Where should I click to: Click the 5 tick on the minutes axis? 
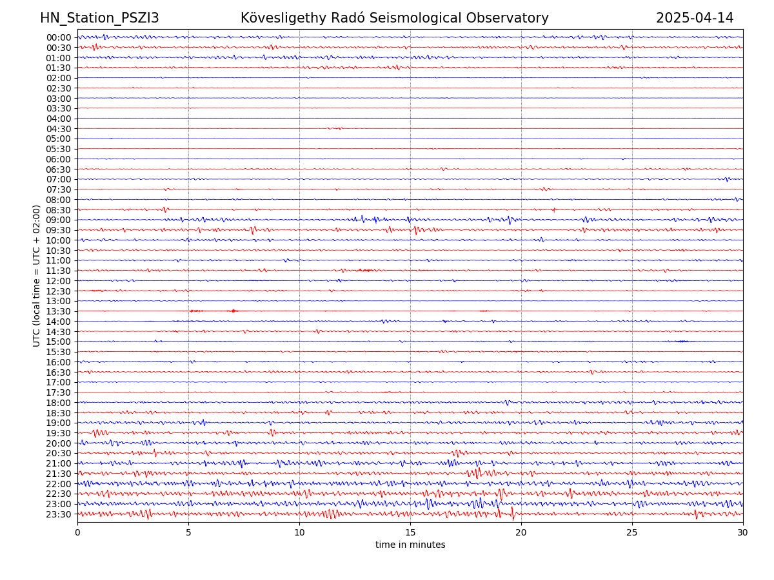[x=188, y=533]
